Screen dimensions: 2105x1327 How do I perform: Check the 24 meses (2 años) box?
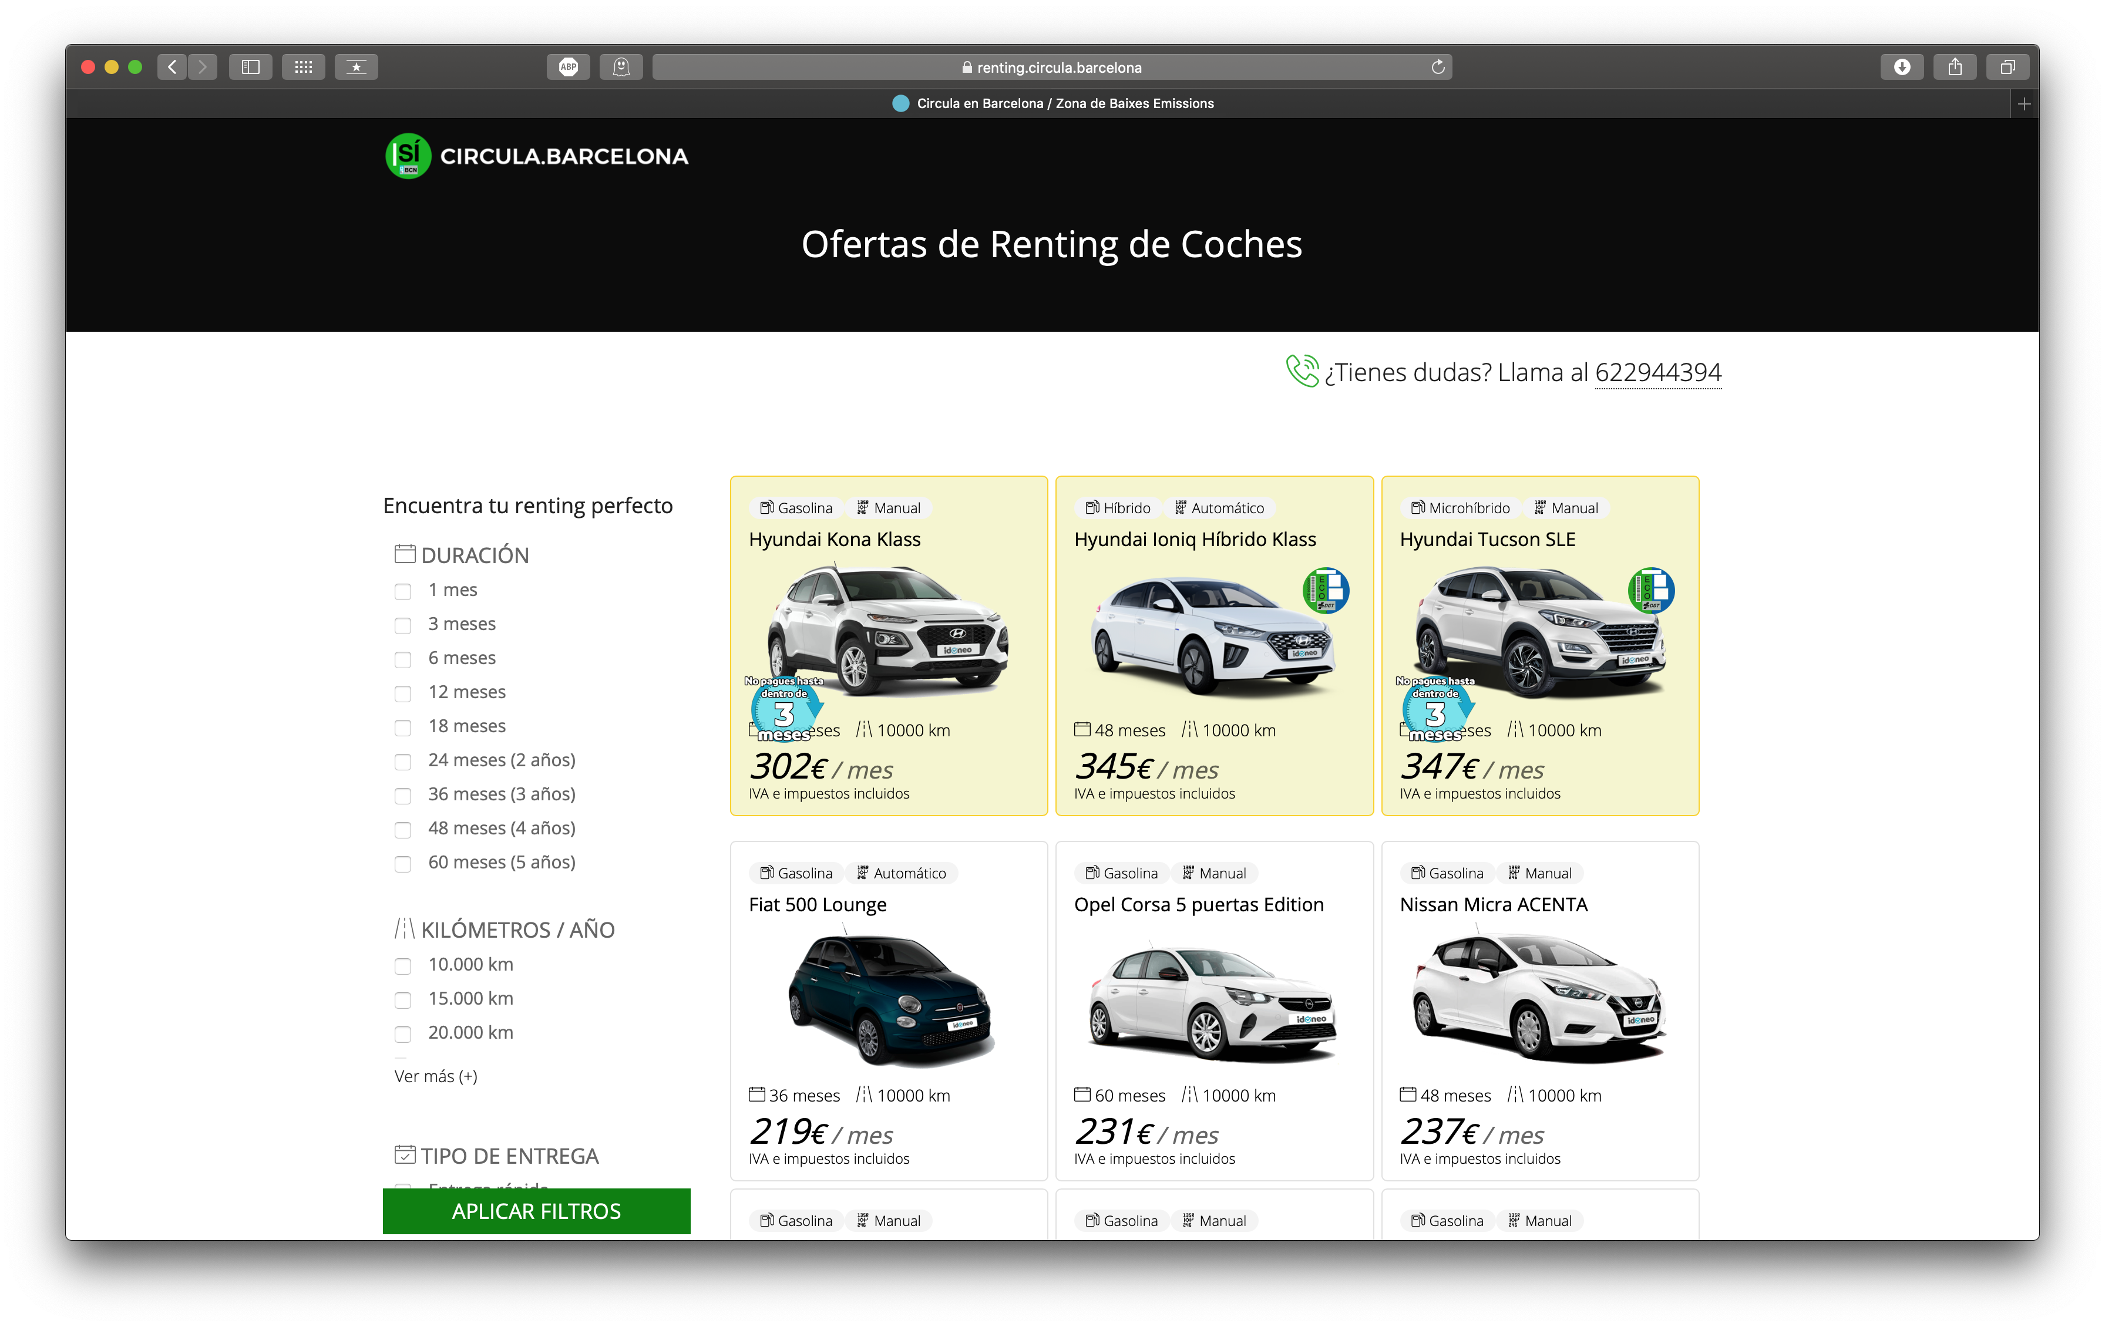(403, 762)
